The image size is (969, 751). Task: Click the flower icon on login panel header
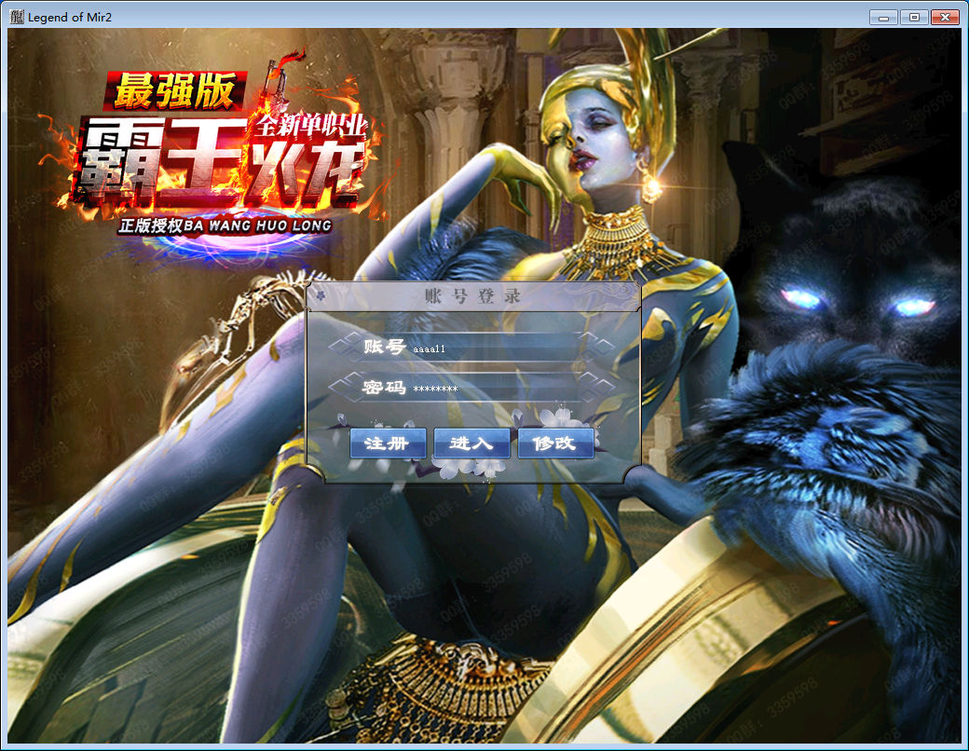click(x=321, y=294)
